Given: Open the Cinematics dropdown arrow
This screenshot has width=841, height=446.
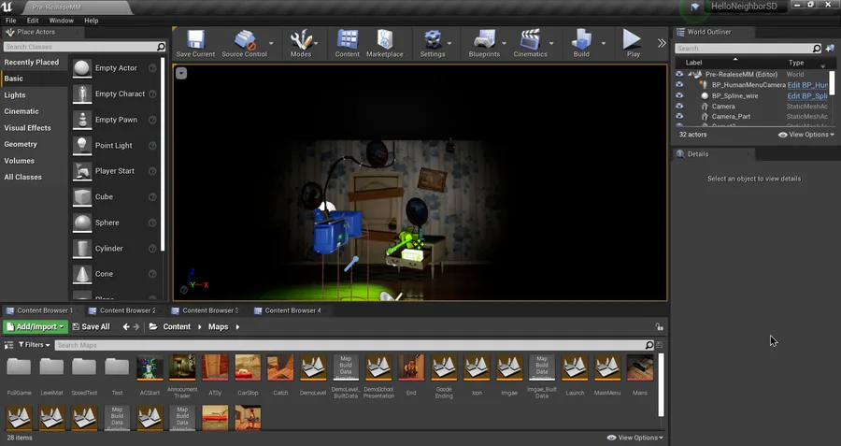Looking at the screenshot, I should [x=551, y=43].
